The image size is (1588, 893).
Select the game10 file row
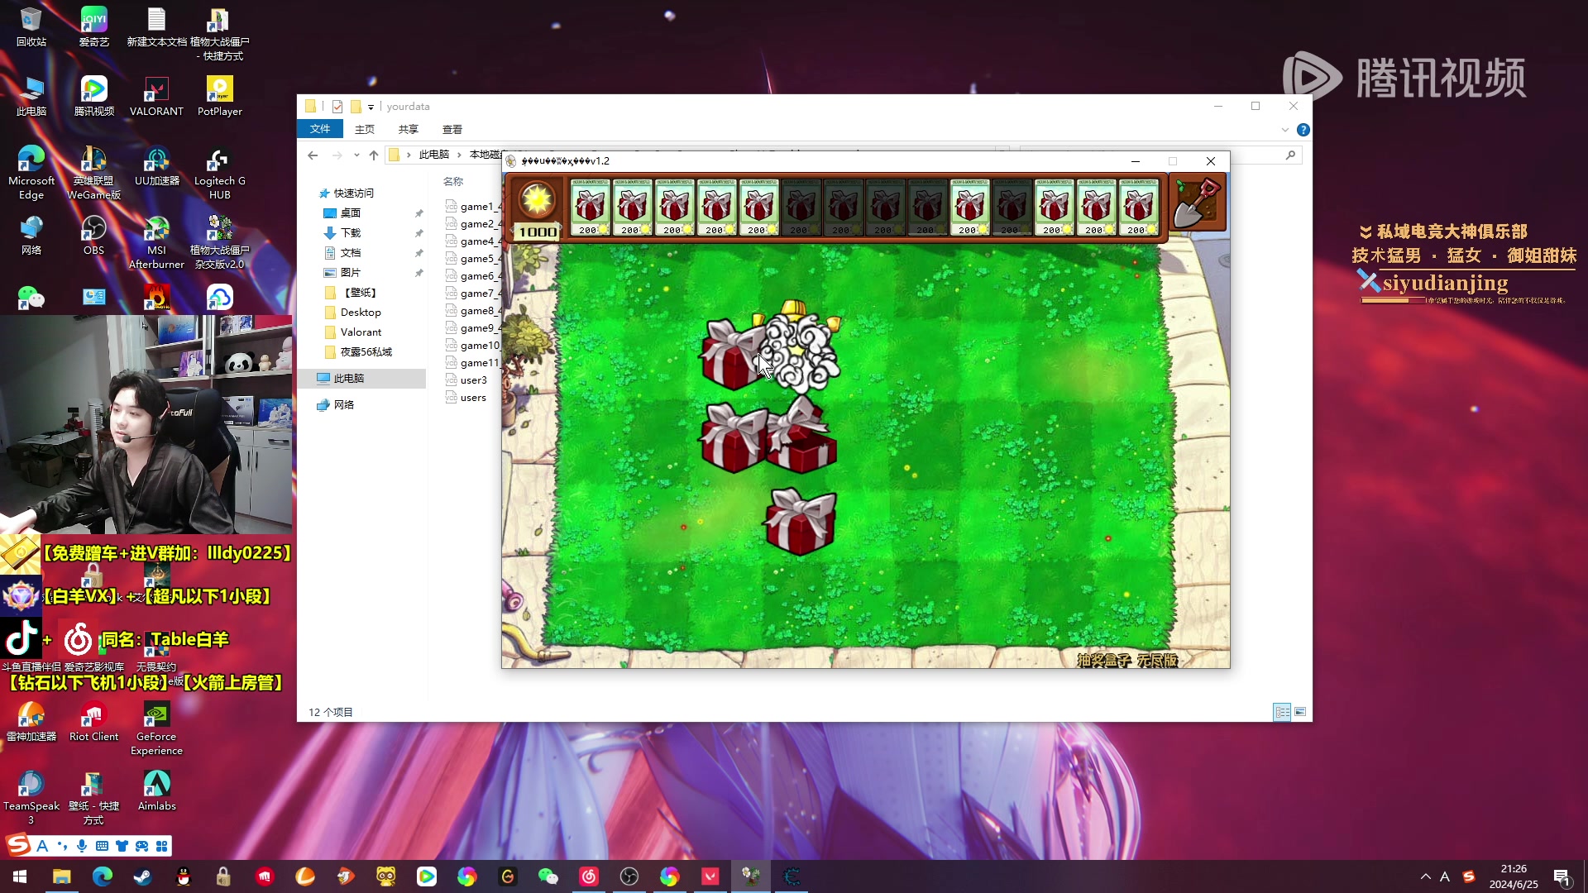pos(473,346)
